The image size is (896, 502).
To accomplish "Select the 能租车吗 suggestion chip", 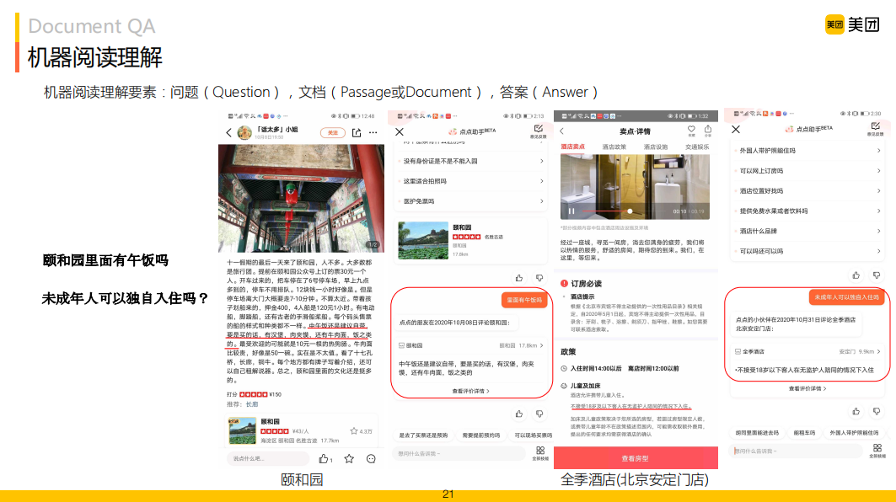I will pos(804,433).
